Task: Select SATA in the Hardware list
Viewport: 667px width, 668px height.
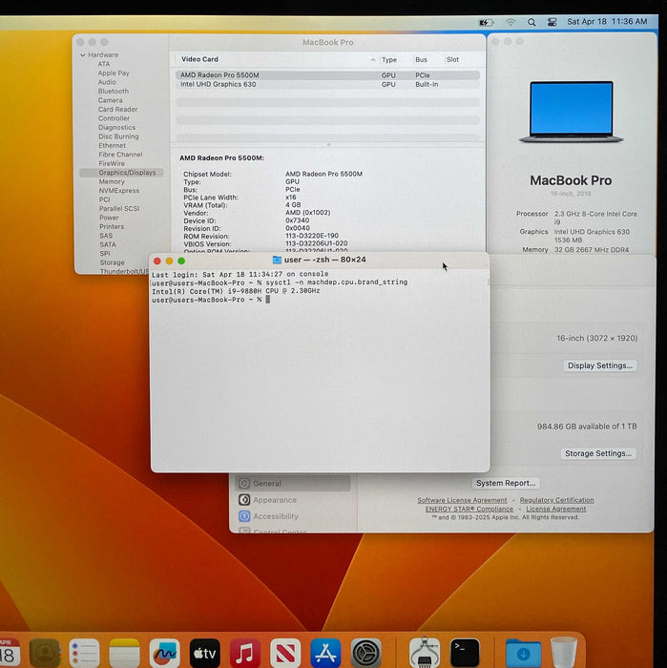Action: [108, 244]
